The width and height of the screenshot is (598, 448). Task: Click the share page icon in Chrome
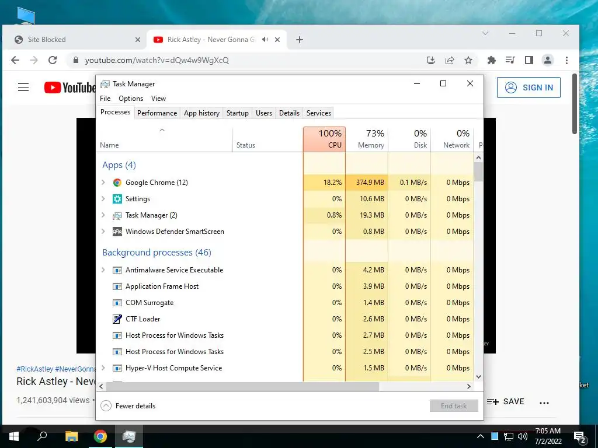[x=450, y=60]
